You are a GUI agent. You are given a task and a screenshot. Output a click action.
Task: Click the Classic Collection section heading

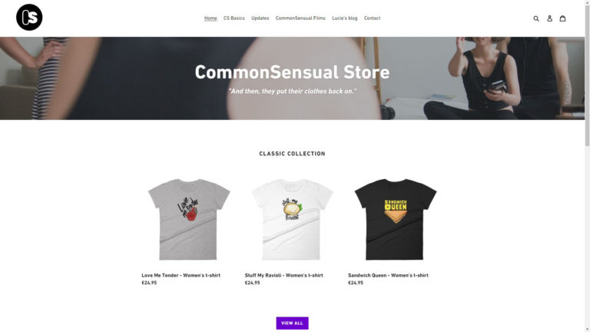pos(292,154)
